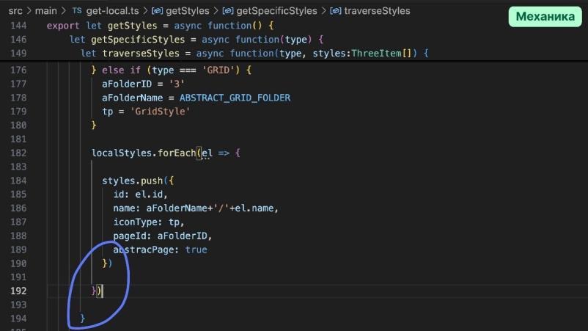Select the get-local.ts file breadcrumb
This screenshot has height=331, width=588.
pos(112,11)
